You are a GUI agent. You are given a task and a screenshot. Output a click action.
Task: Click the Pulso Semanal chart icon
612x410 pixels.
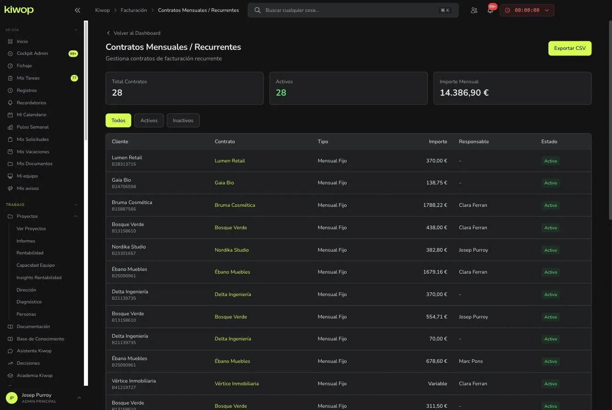tap(10, 127)
